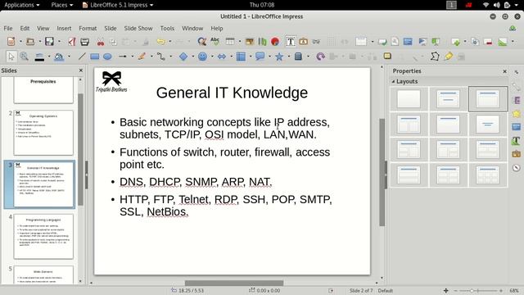The height and width of the screenshot is (295, 524).
Task: Select the Title Slide layout
Action: tap(449, 99)
